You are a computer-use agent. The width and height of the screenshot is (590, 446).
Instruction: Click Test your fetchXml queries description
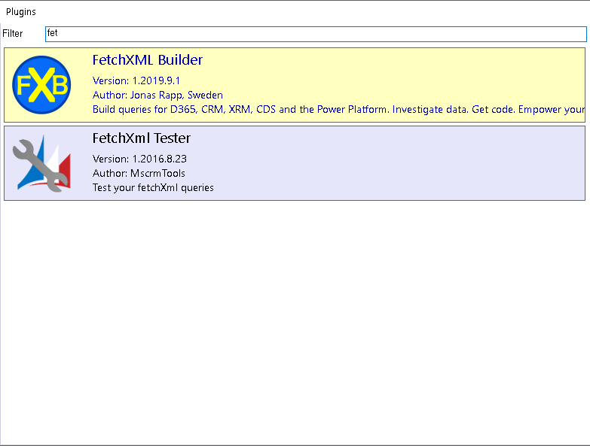(x=153, y=187)
